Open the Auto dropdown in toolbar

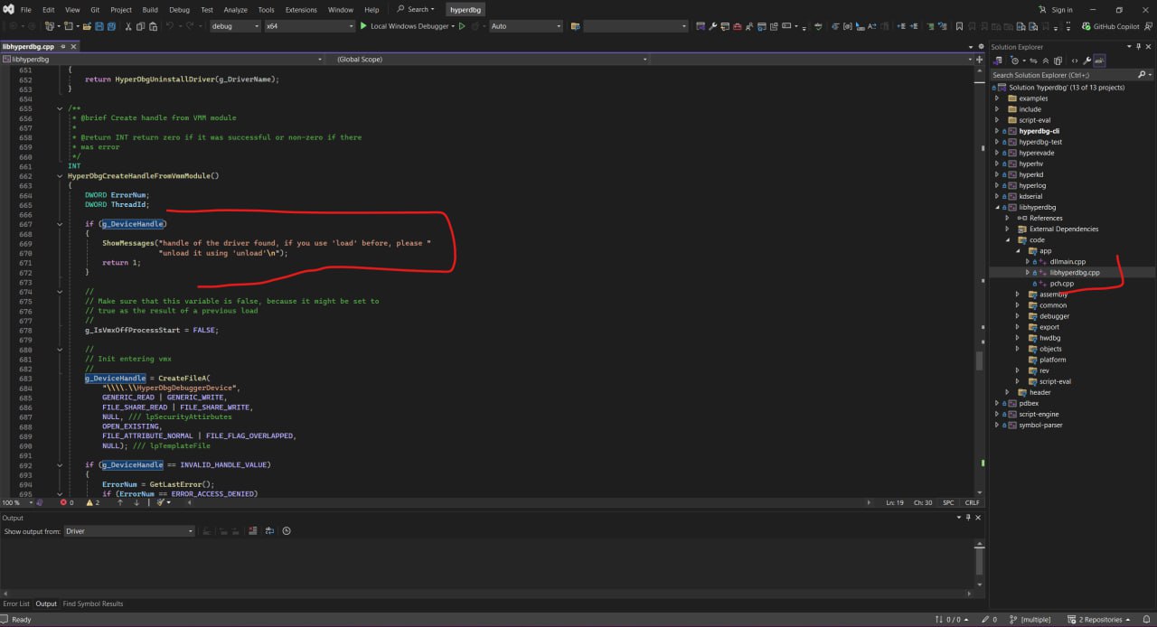pyautogui.click(x=525, y=26)
